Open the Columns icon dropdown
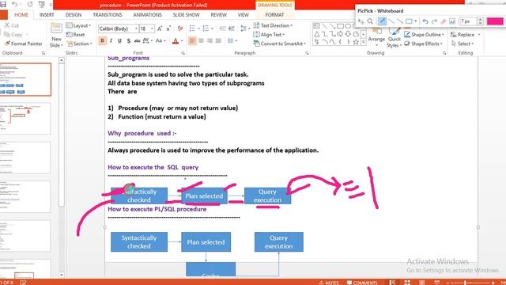 232,40
